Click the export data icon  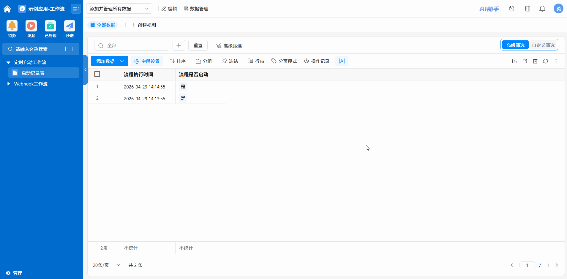(x=525, y=61)
